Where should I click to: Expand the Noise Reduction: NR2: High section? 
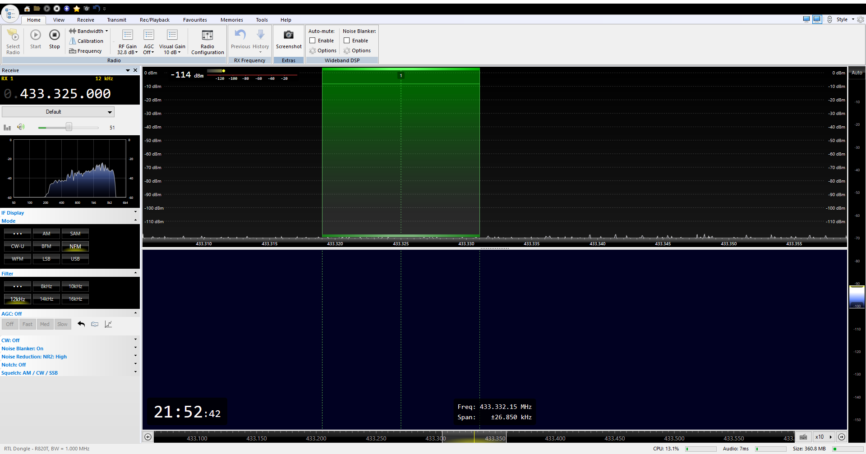click(x=70, y=357)
